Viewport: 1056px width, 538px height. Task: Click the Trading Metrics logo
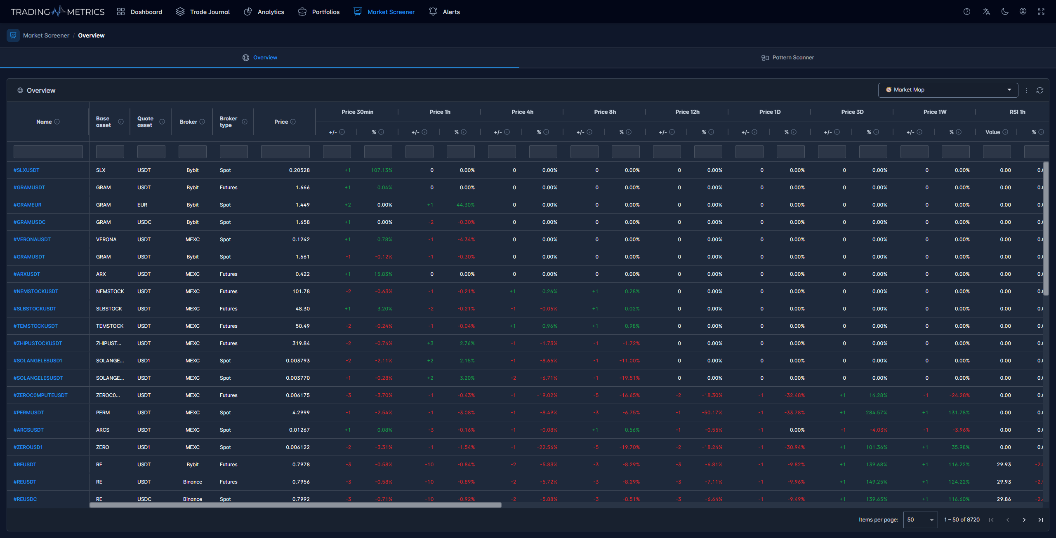pos(57,12)
